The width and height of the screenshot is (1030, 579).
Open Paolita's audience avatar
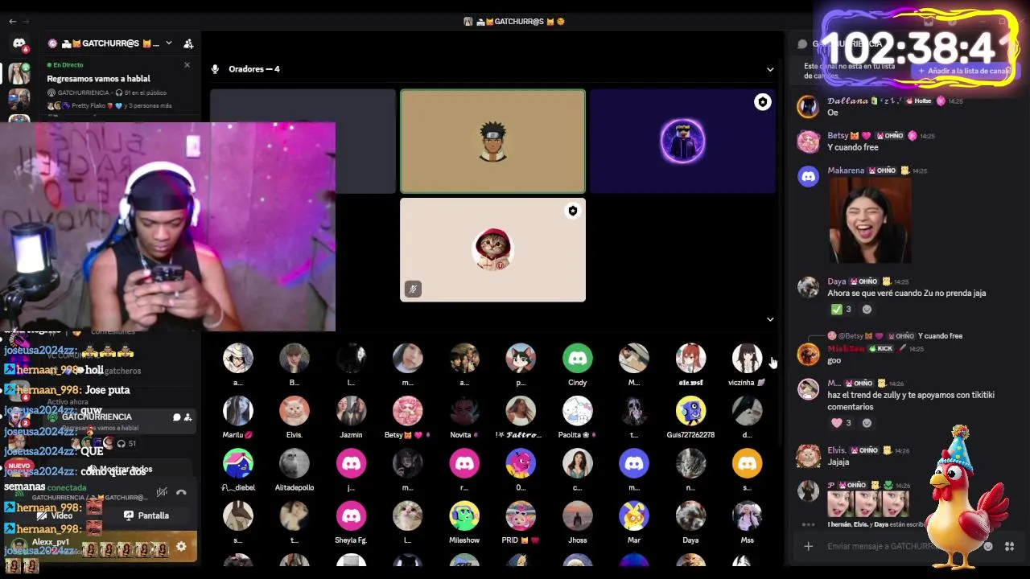pos(577,411)
